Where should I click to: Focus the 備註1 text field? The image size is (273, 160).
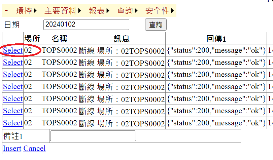(x=93, y=136)
